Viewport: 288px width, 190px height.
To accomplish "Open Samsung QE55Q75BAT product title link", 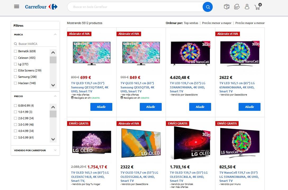I will click(90, 87).
